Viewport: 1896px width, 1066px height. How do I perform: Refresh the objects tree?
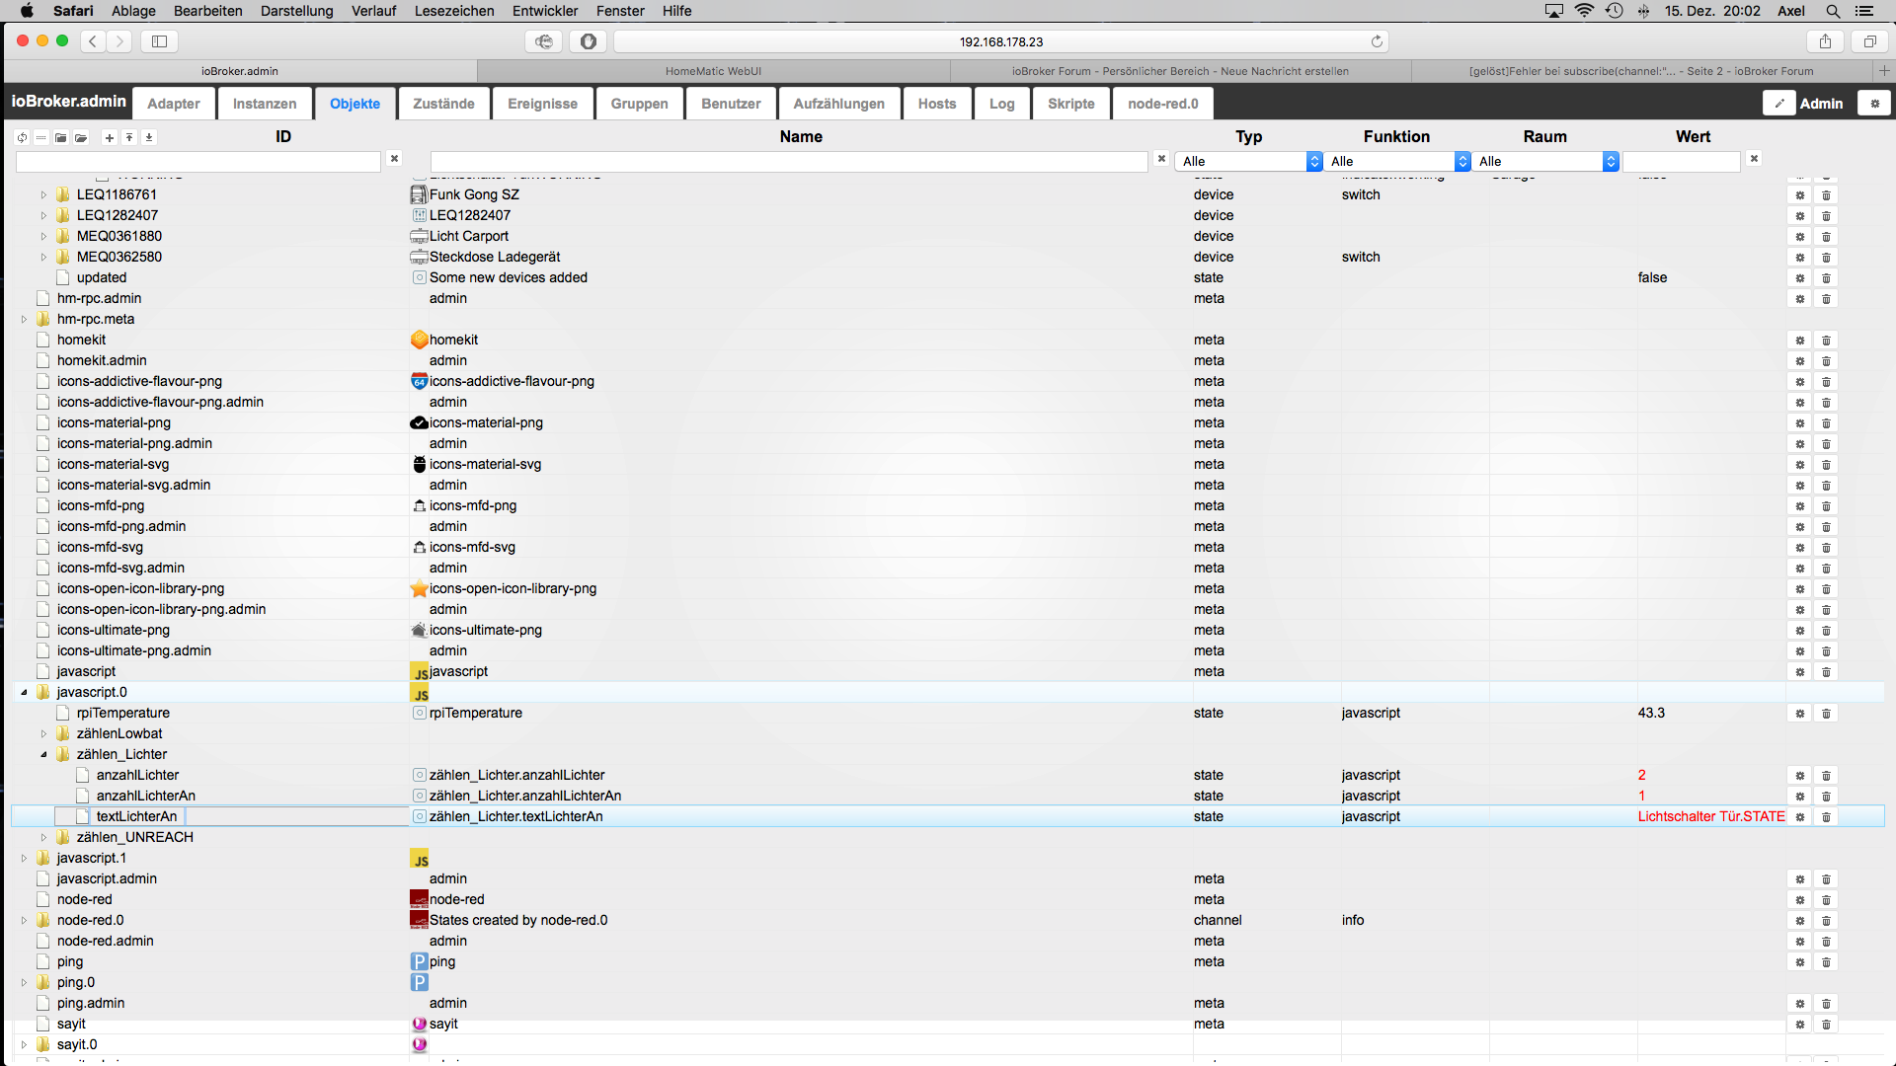(x=22, y=137)
